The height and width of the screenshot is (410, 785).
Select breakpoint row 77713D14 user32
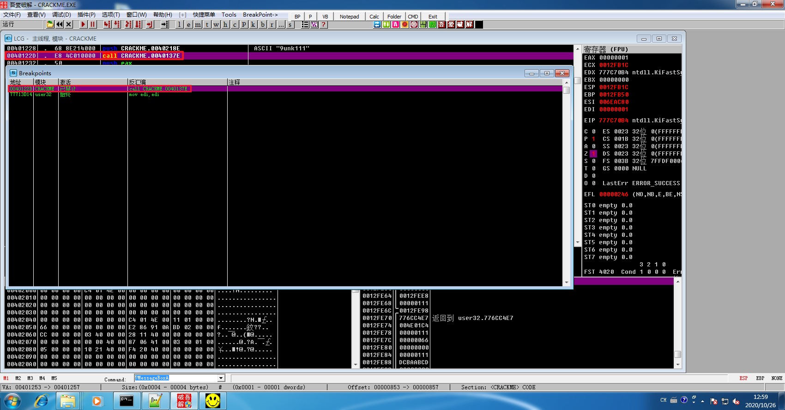click(286, 95)
